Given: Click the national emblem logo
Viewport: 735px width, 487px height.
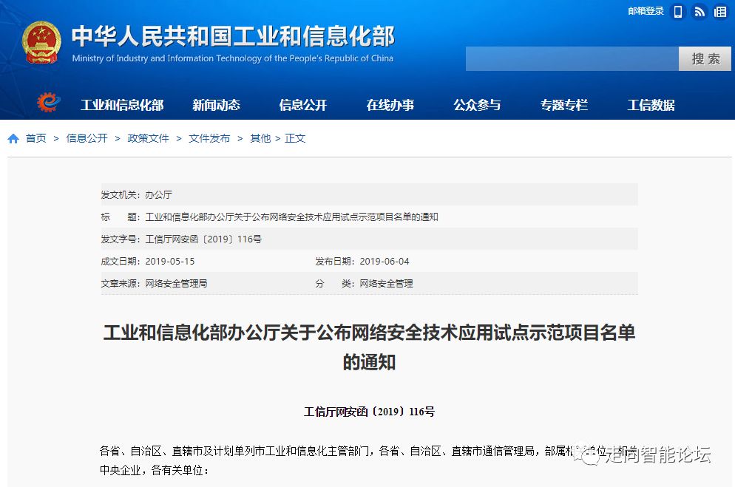Looking at the screenshot, I should click(x=41, y=42).
